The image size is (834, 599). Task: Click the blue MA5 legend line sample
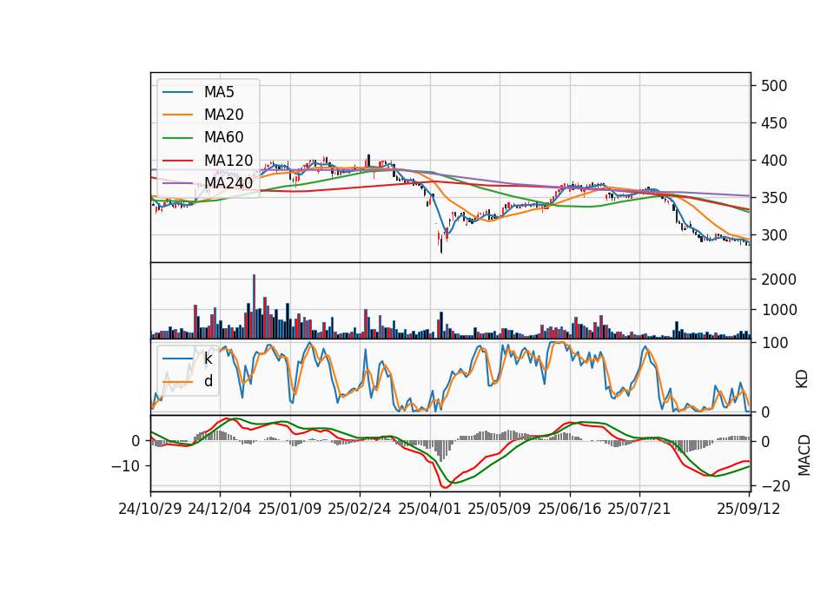tap(177, 92)
